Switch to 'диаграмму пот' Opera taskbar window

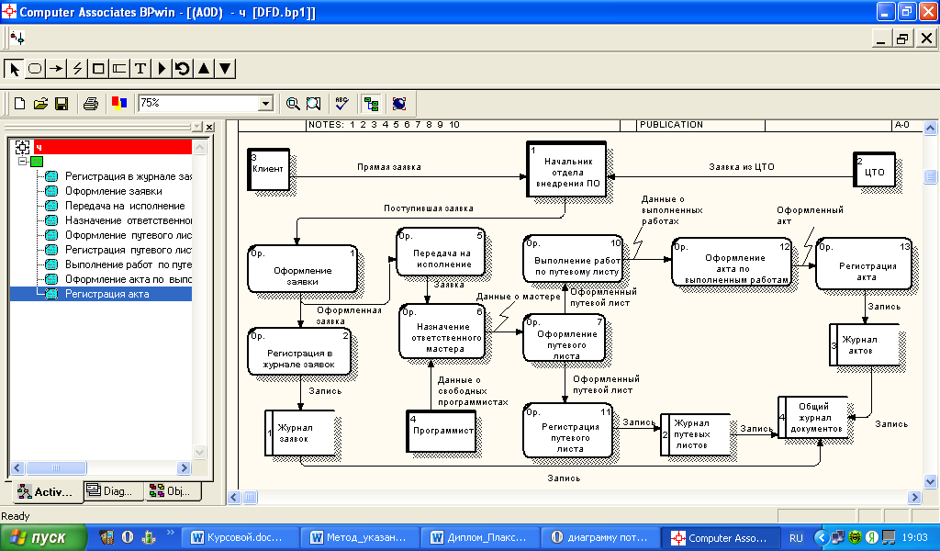[x=599, y=537]
